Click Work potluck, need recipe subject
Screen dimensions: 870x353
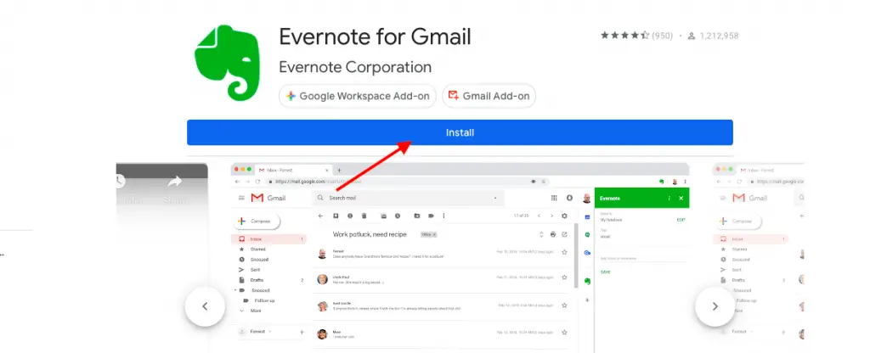(x=370, y=234)
